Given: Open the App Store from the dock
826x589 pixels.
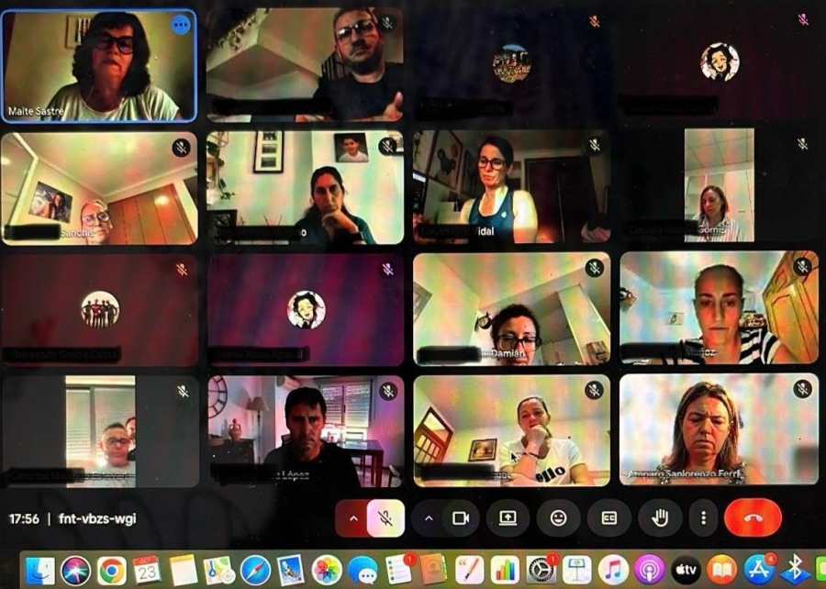Looking at the screenshot, I should [759, 570].
